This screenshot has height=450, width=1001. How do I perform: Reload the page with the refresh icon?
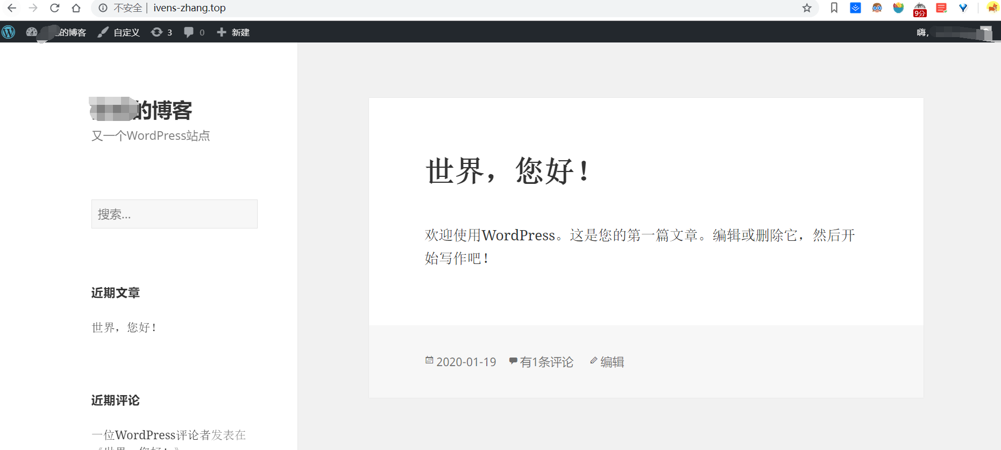[54, 8]
